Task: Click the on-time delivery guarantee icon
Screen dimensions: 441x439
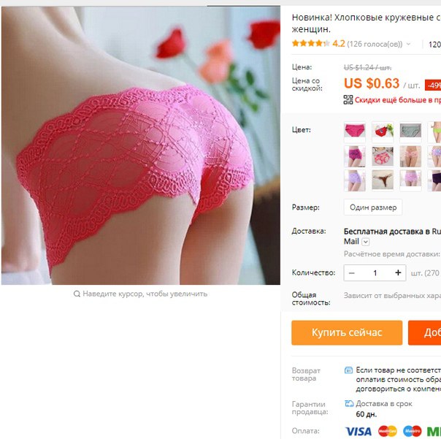Action: [x=349, y=404]
